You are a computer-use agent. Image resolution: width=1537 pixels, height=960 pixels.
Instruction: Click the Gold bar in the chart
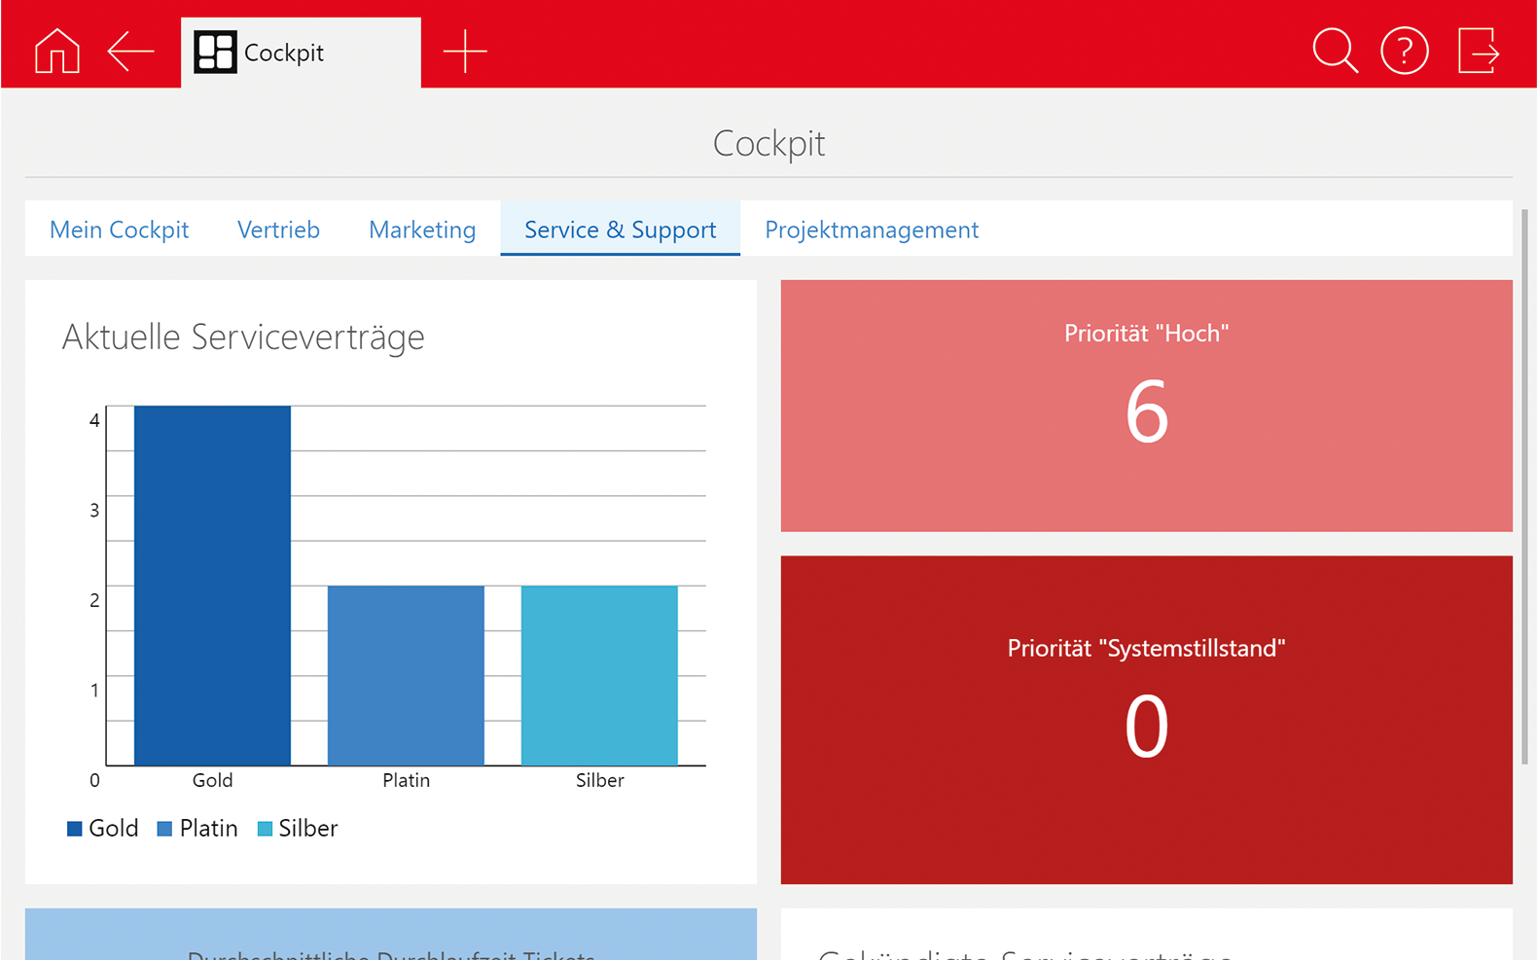(212, 586)
